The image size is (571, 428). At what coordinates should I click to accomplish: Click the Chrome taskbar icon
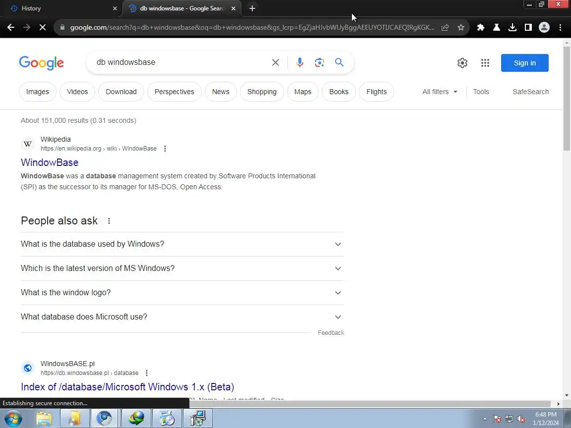point(104,418)
